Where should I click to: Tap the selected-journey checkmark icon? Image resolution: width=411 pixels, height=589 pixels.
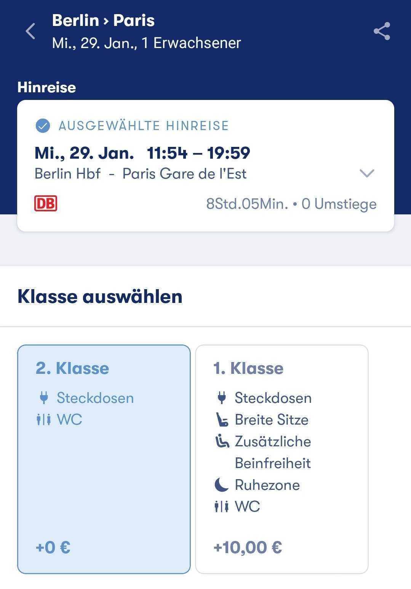pyautogui.click(x=43, y=126)
